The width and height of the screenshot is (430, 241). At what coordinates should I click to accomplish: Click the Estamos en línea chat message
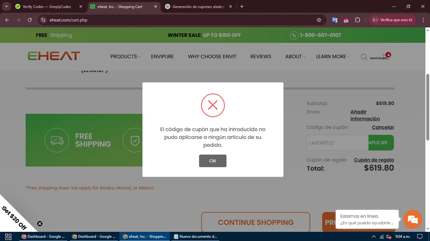(367, 219)
